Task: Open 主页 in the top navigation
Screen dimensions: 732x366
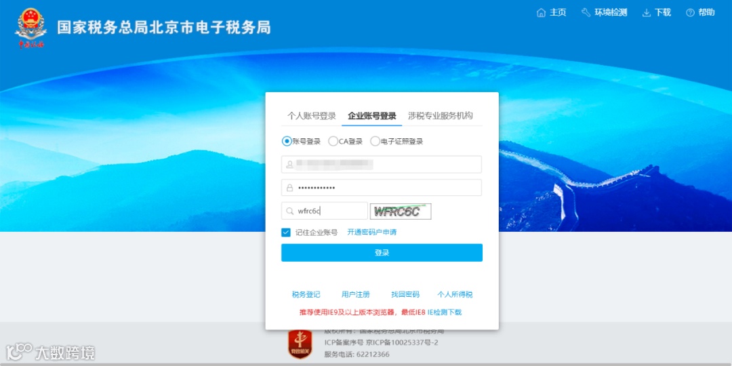Action: pos(558,13)
